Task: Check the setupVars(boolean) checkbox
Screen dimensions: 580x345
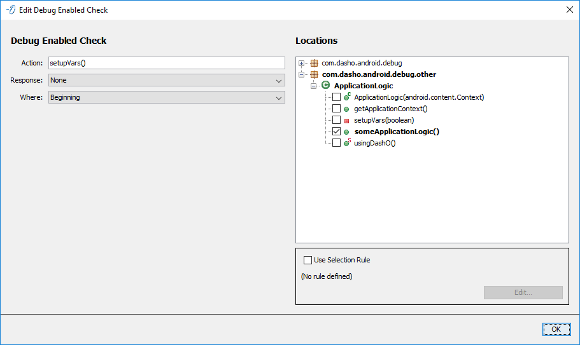Action: (x=336, y=120)
